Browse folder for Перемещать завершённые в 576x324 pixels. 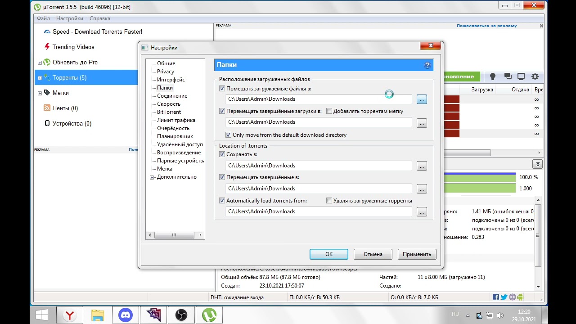(x=422, y=189)
